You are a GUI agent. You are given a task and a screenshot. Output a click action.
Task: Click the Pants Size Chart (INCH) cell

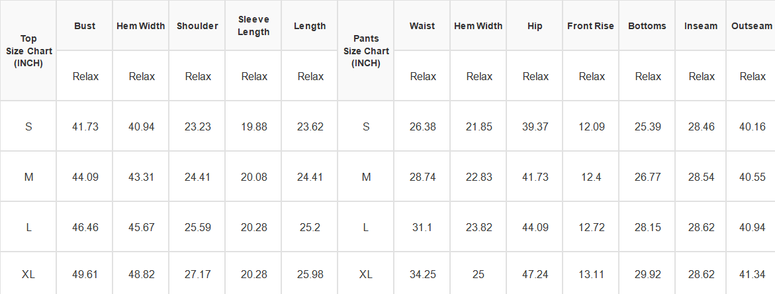point(366,51)
